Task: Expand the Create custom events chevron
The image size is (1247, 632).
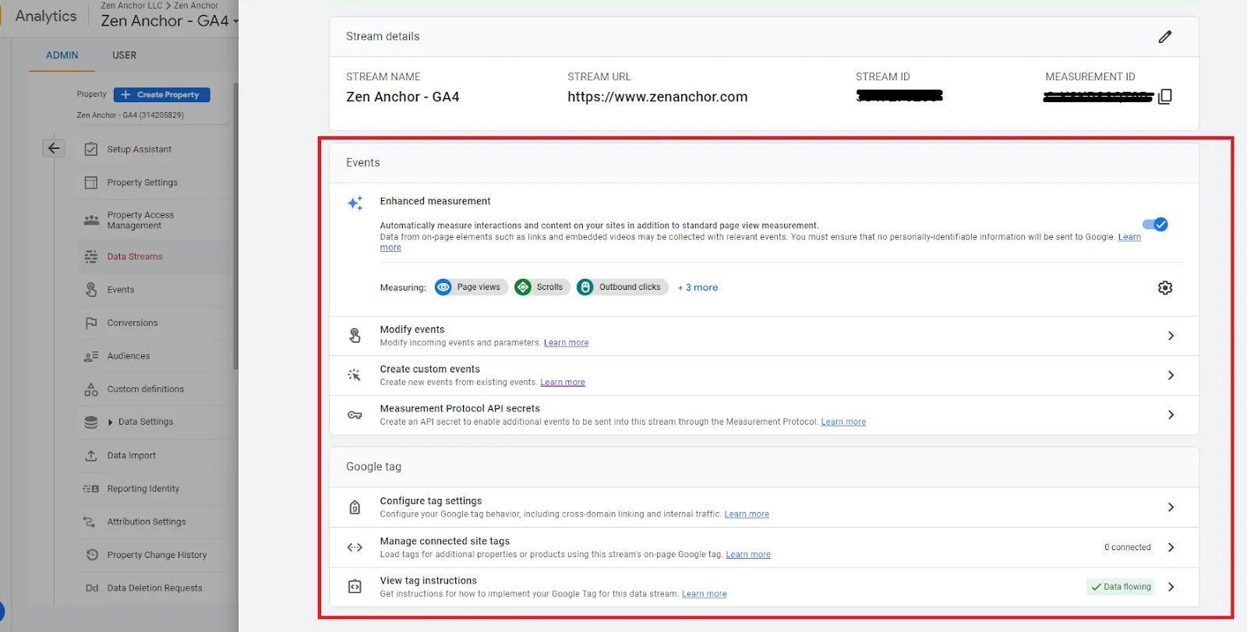Action: pos(1171,375)
